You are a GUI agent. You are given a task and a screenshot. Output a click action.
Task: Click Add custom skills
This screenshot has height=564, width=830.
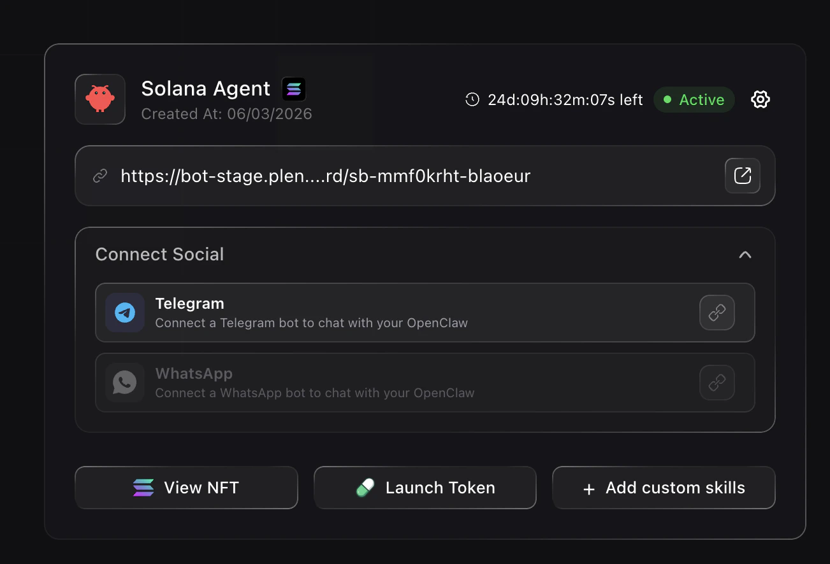pos(664,488)
